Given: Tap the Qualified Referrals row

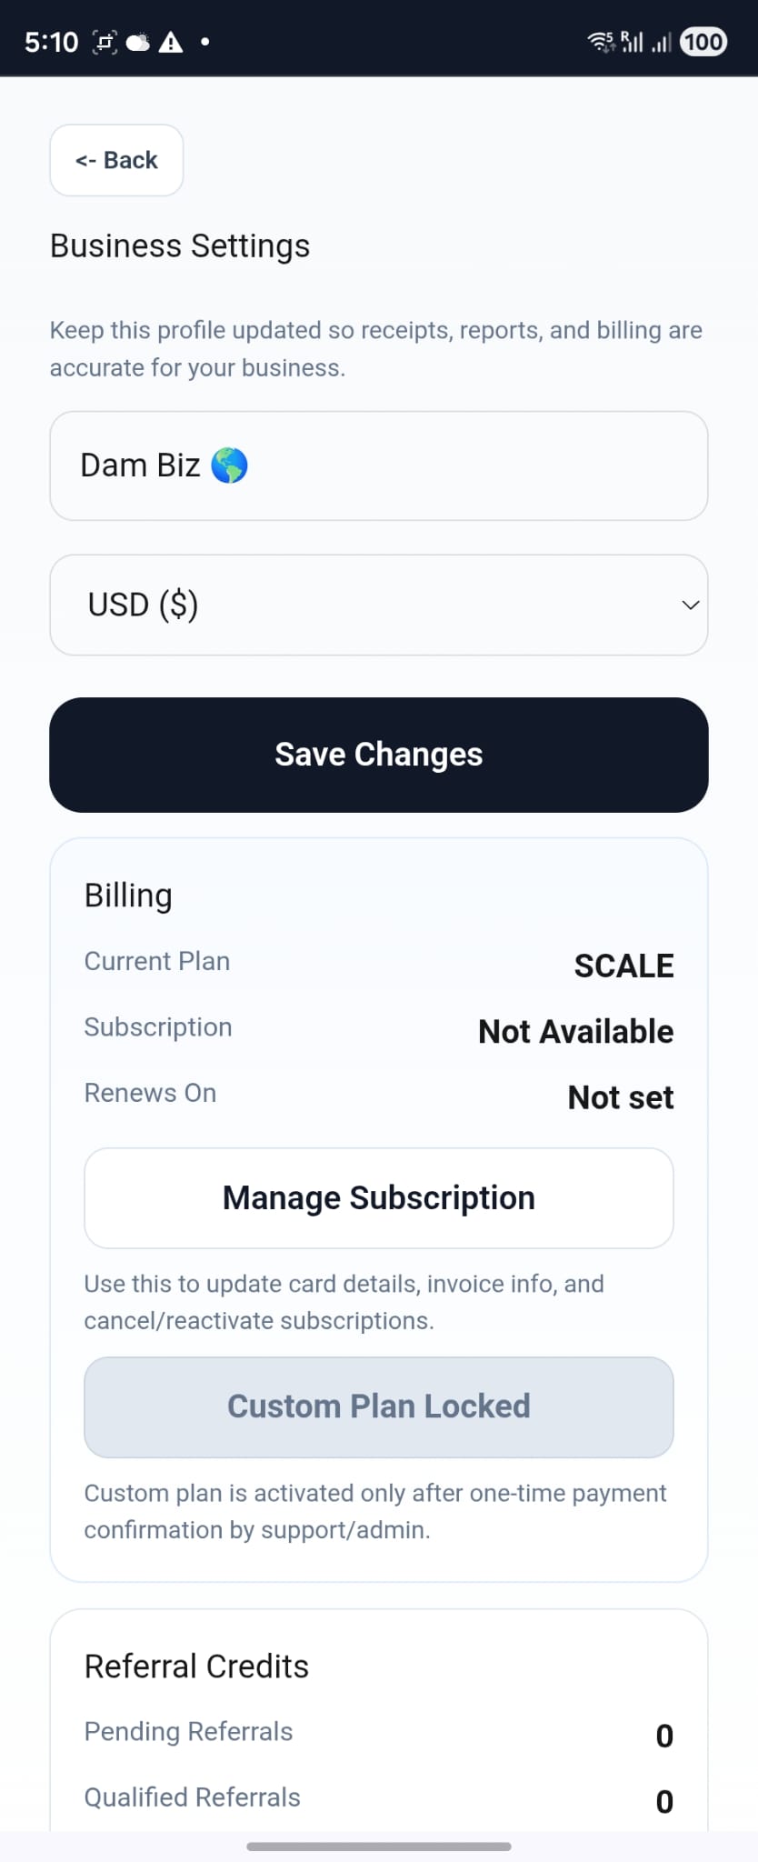Looking at the screenshot, I should [x=378, y=1798].
